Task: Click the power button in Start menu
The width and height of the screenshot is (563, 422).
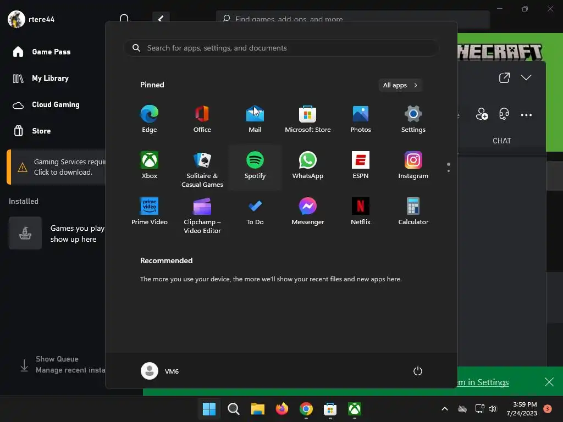Action: click(418, 371)
